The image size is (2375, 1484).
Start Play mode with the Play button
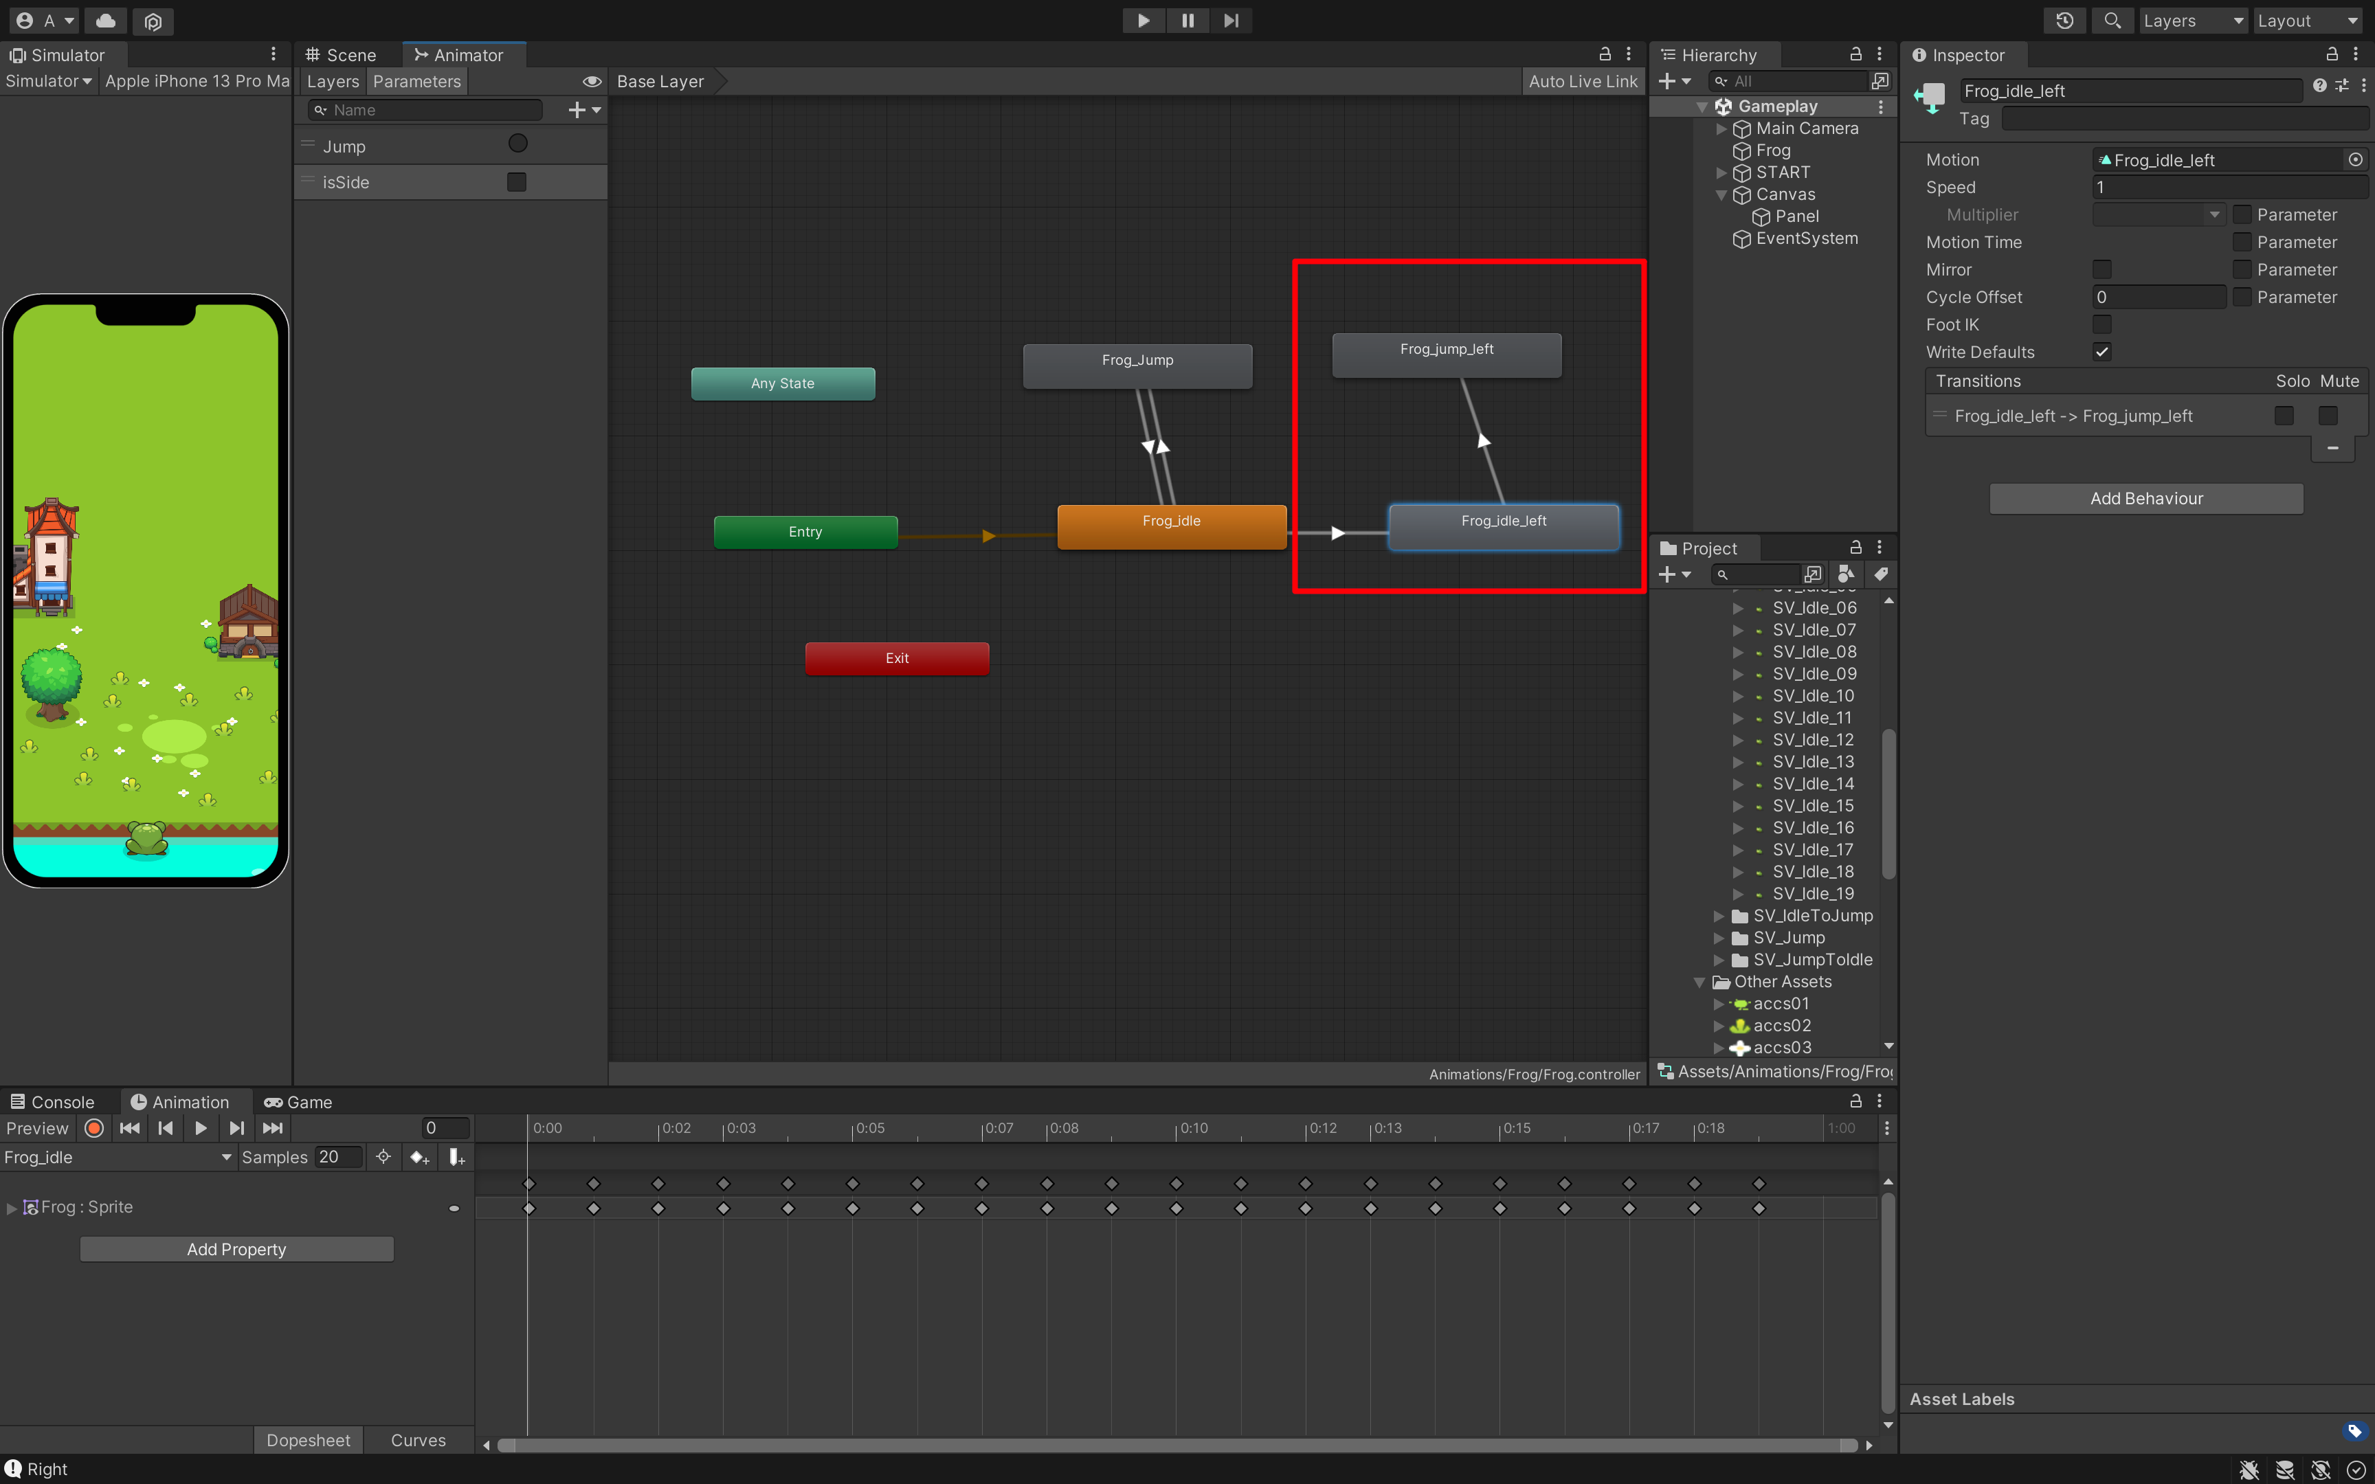pyautogui.click(x=1144, y=21)
